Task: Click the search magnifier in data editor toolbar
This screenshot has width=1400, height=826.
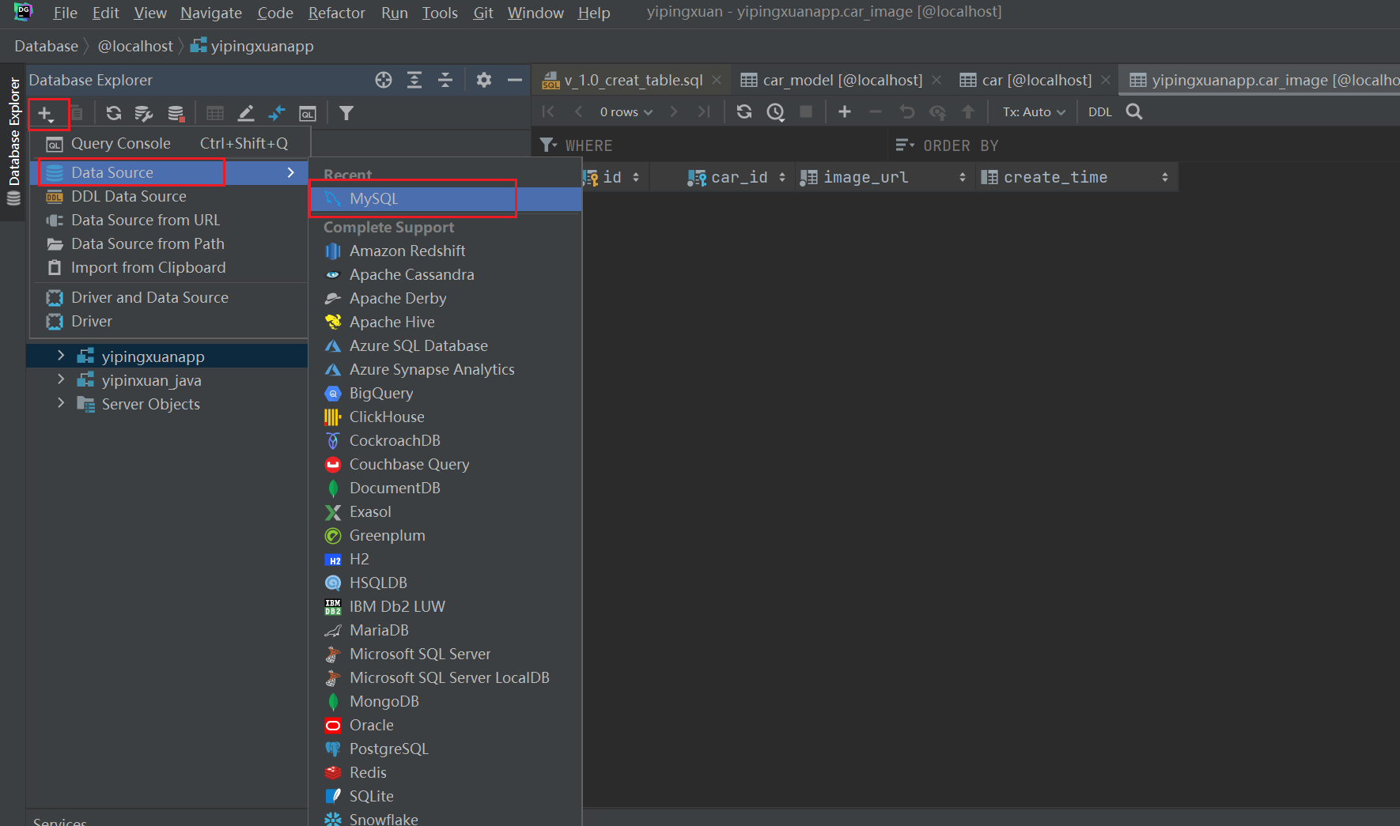Action: point(1134,111)
